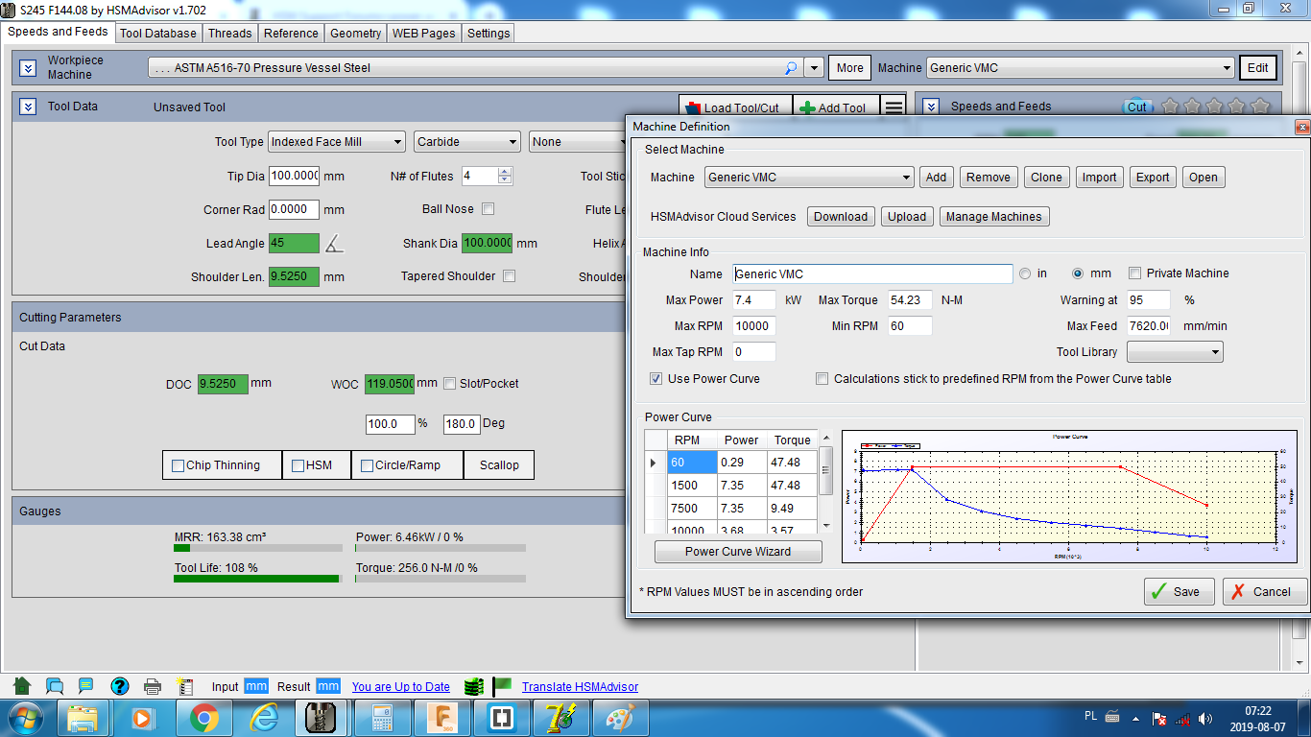Viewport: 1311px width, 737px height.
Task: Click the green database stack icon
Action: tap(472, 686)
